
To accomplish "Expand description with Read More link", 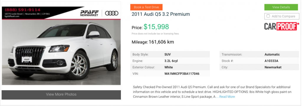I will (227, 97).
